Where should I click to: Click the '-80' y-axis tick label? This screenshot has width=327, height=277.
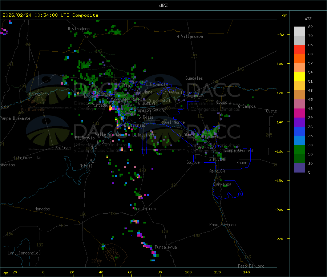[x=281, y=35]
